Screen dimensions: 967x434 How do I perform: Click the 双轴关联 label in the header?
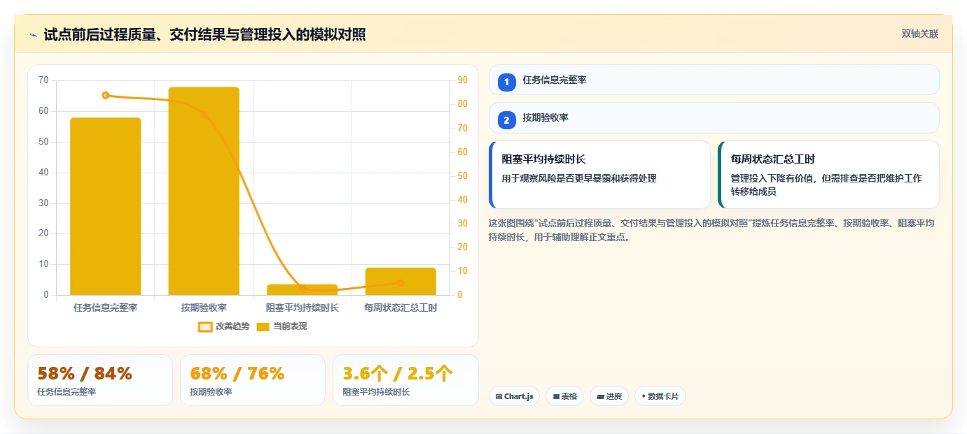[x=919, y=34]
